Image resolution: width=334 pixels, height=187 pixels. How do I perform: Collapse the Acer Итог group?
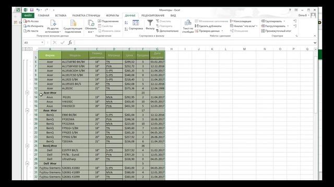[x=27, y=92]
